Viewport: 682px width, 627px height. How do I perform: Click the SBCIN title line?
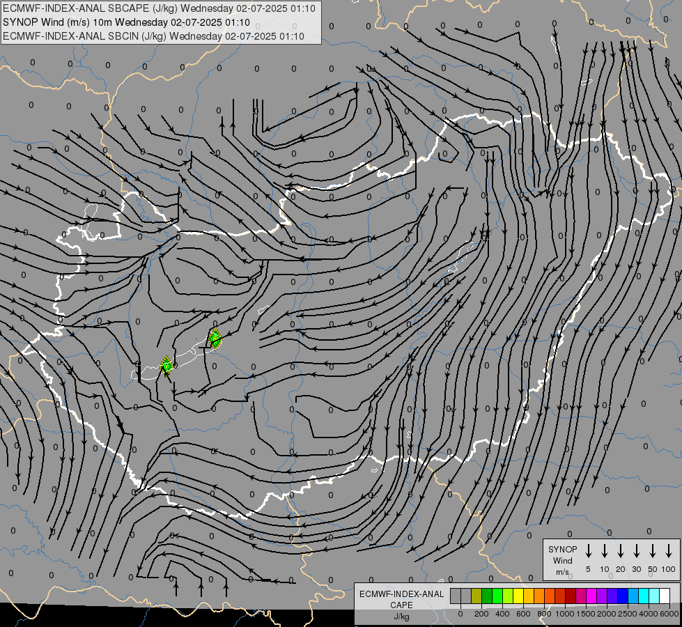153,36
